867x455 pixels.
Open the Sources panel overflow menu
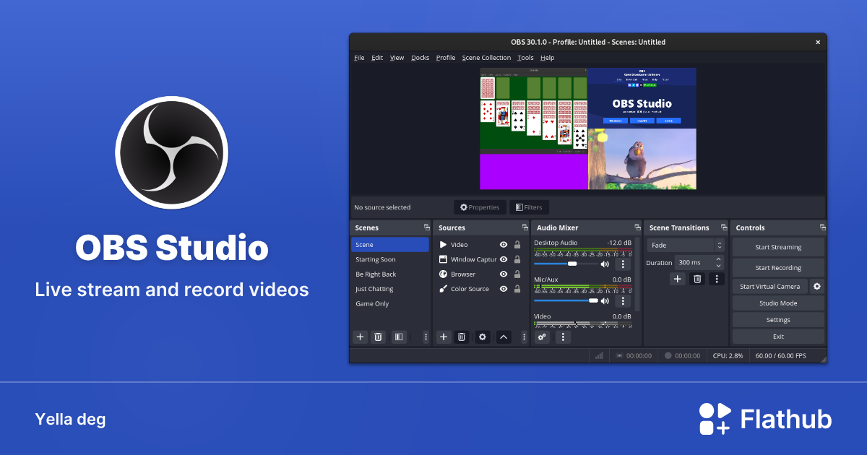(x=524, y=337)
